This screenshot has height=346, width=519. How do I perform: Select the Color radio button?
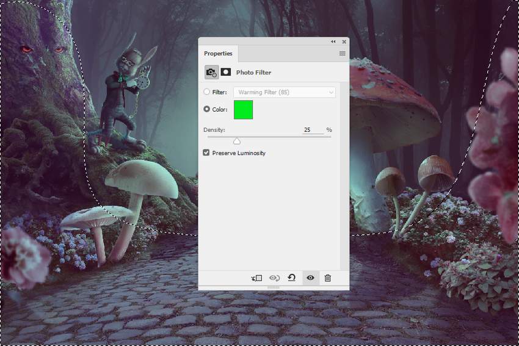207,109
